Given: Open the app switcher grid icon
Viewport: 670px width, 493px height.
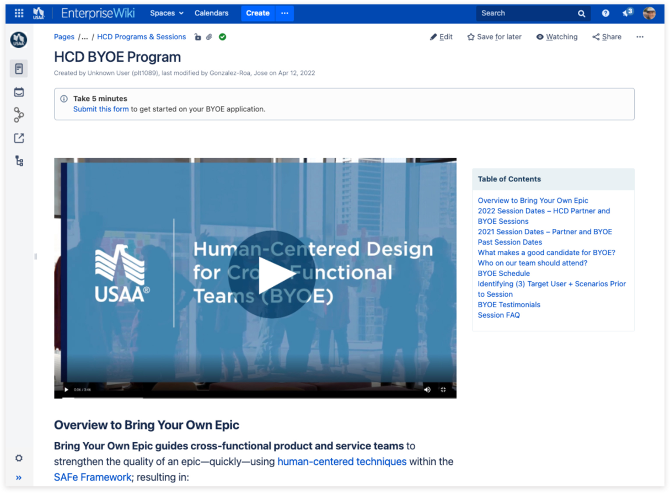Looking at the screenshot, I should point(19,13).
